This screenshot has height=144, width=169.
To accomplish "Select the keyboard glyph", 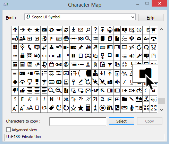I will pyautogui.click(x=102, y=47).
